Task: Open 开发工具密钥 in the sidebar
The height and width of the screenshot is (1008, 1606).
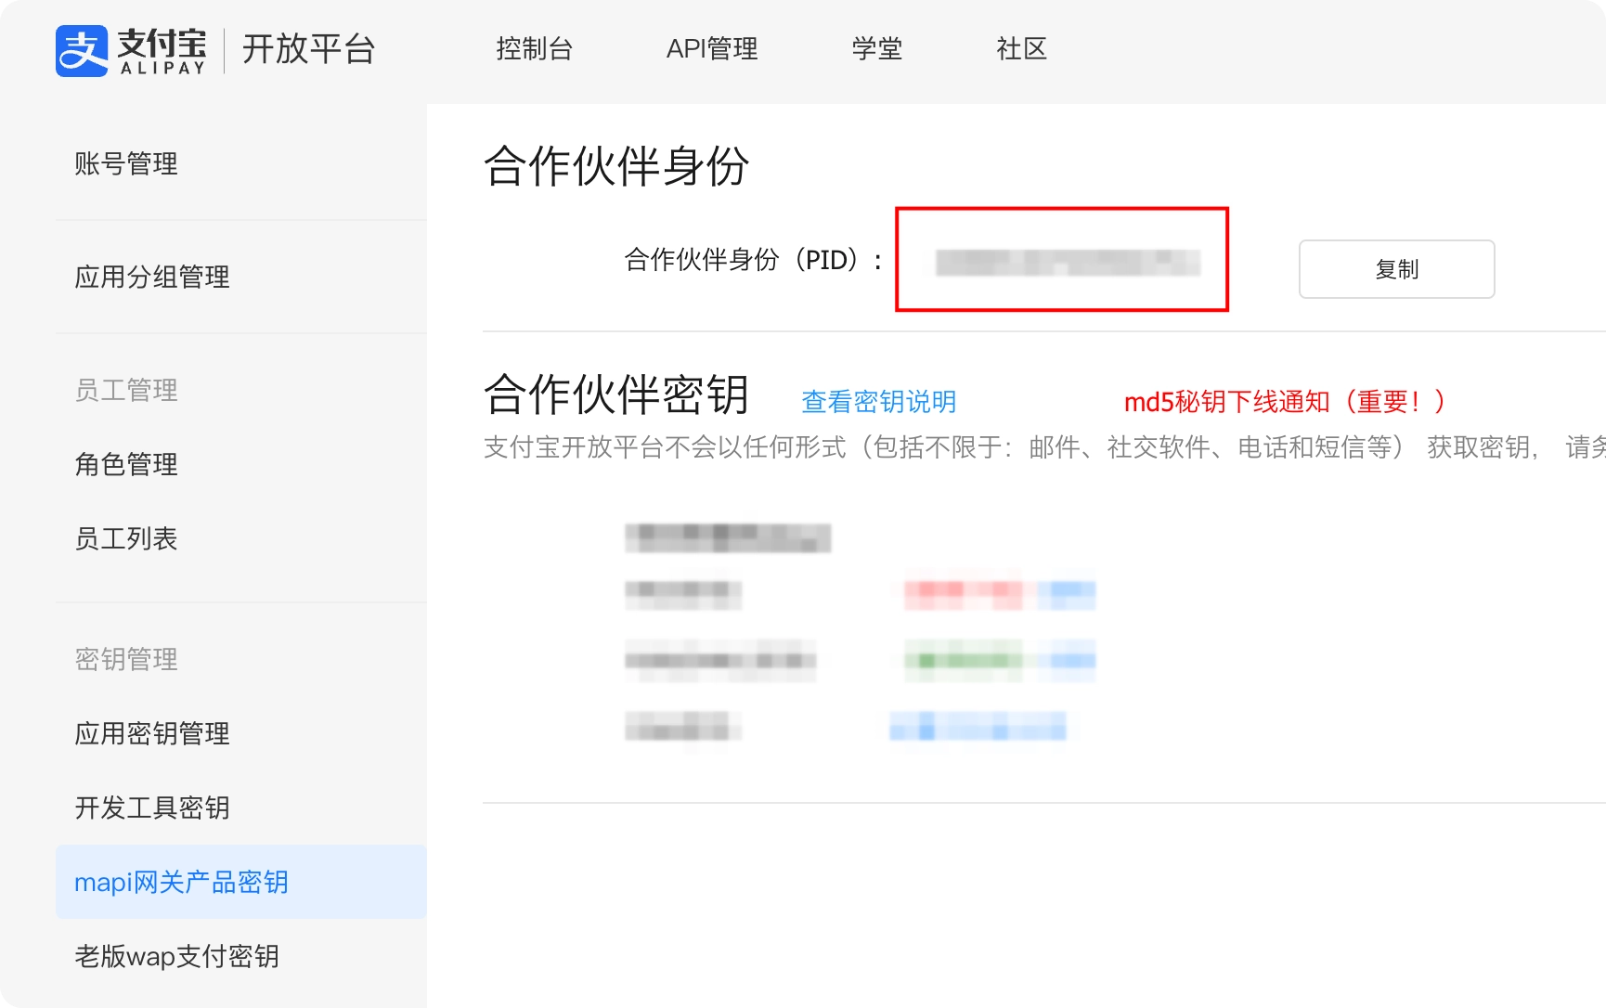Action: pyautogui.click(x=152, y=808)
